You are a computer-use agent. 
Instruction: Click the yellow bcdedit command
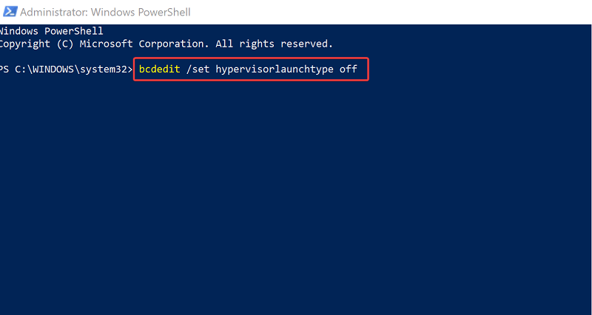click(159, 70)
